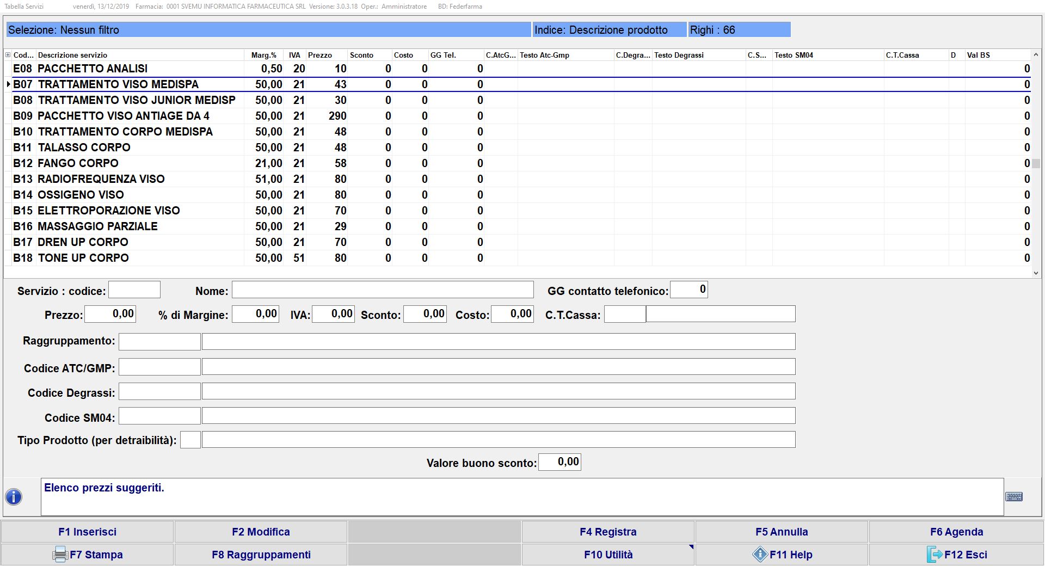
Task: Click F4 Registra button
Action: [608, 532]
